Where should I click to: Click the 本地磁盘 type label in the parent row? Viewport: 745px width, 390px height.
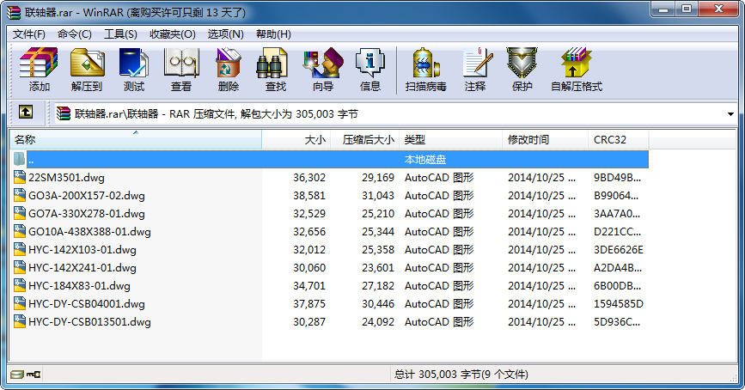coord(425,160)
